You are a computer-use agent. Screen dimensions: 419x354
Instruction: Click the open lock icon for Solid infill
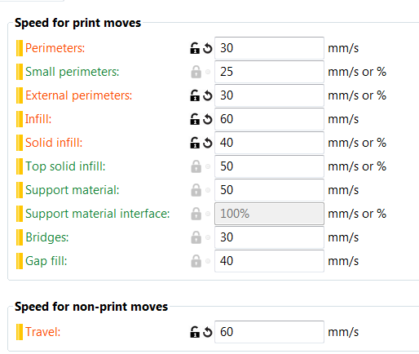195,143
